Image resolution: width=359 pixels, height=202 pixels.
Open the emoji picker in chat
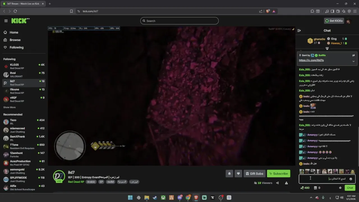pyautogui.click(x=351, y=179)
